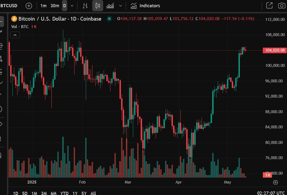Open the Indicators panel
287x195 pixels.
(x=145, y=6)
